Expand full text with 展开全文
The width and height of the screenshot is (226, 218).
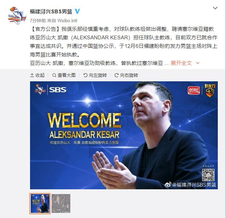pos(181,63)
